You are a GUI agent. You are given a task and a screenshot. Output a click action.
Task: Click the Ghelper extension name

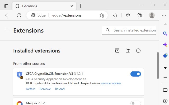(31, 103)
